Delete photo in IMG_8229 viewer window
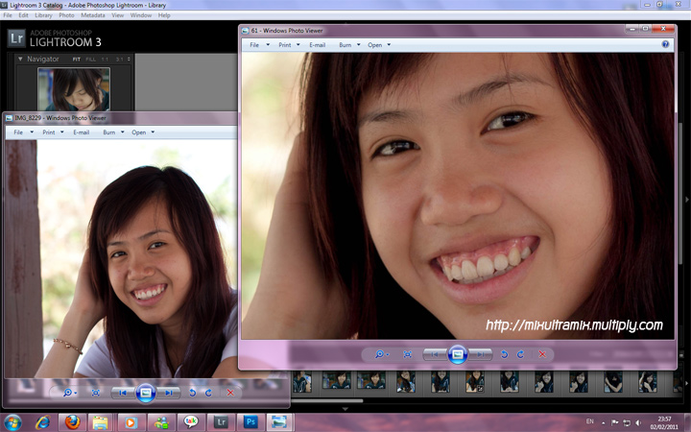Image resolution: width=691 pixels, height=432 pixels. pos(230,393)
